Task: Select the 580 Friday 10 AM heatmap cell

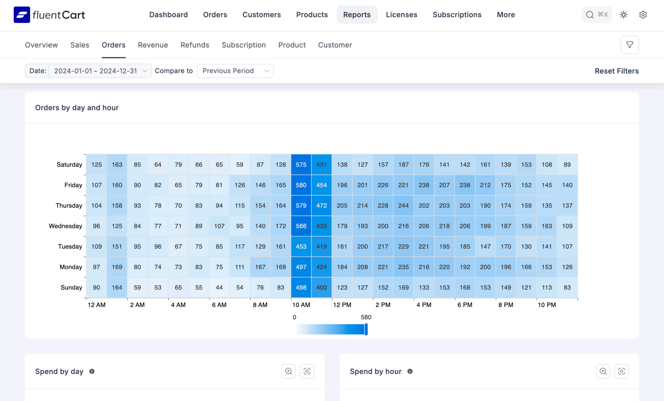Action: [301, 185]
